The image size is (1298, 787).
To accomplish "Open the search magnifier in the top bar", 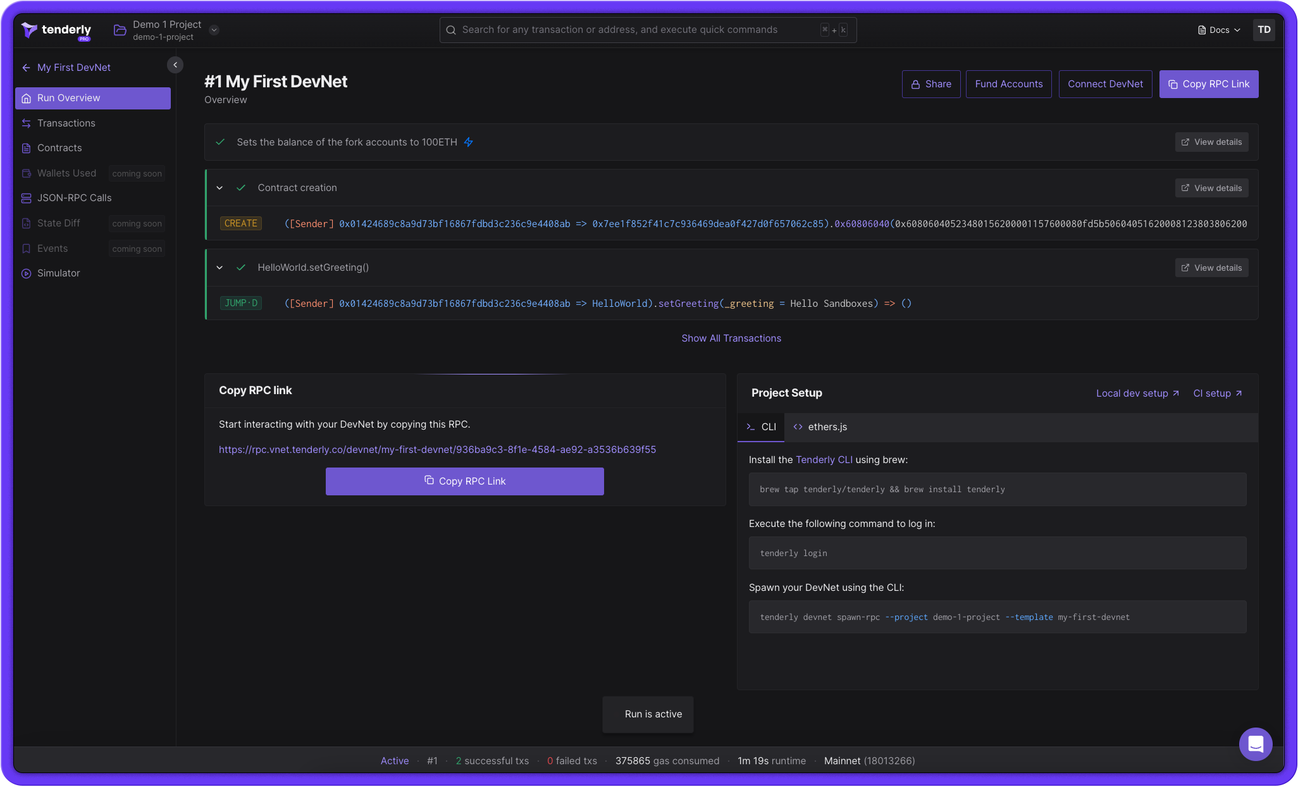I will 451,30.
